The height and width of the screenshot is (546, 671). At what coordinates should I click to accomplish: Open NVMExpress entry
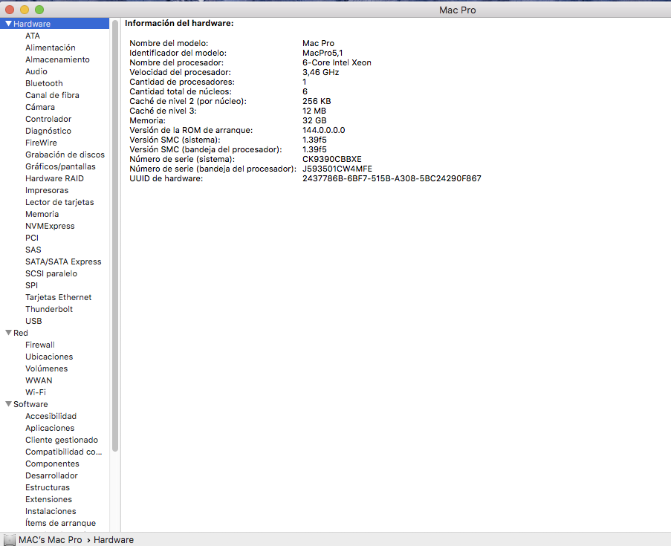[x=50, y=226]
